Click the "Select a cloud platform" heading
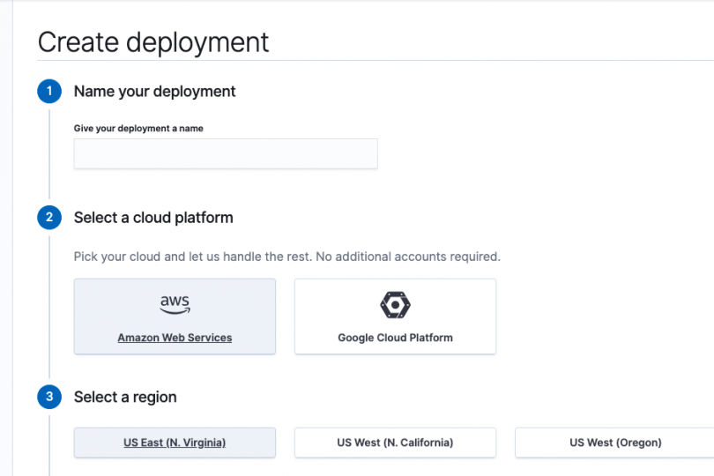Screen dimensions: 714x476 (x=153, y=218)
